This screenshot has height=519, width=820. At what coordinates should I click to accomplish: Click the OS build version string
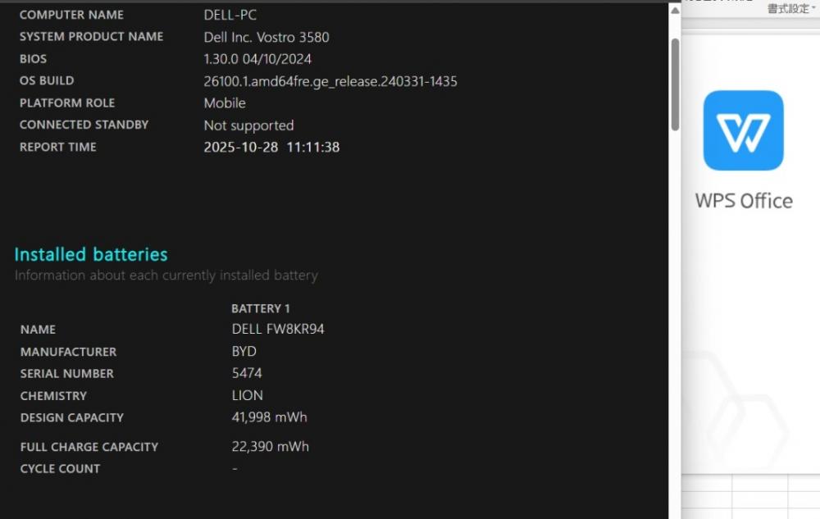330,81
